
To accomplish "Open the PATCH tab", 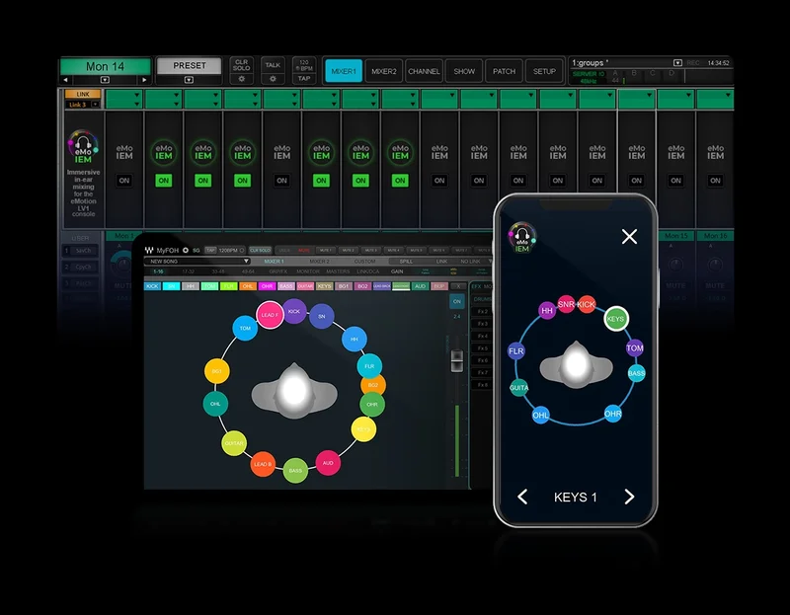I will coord(505,71).
